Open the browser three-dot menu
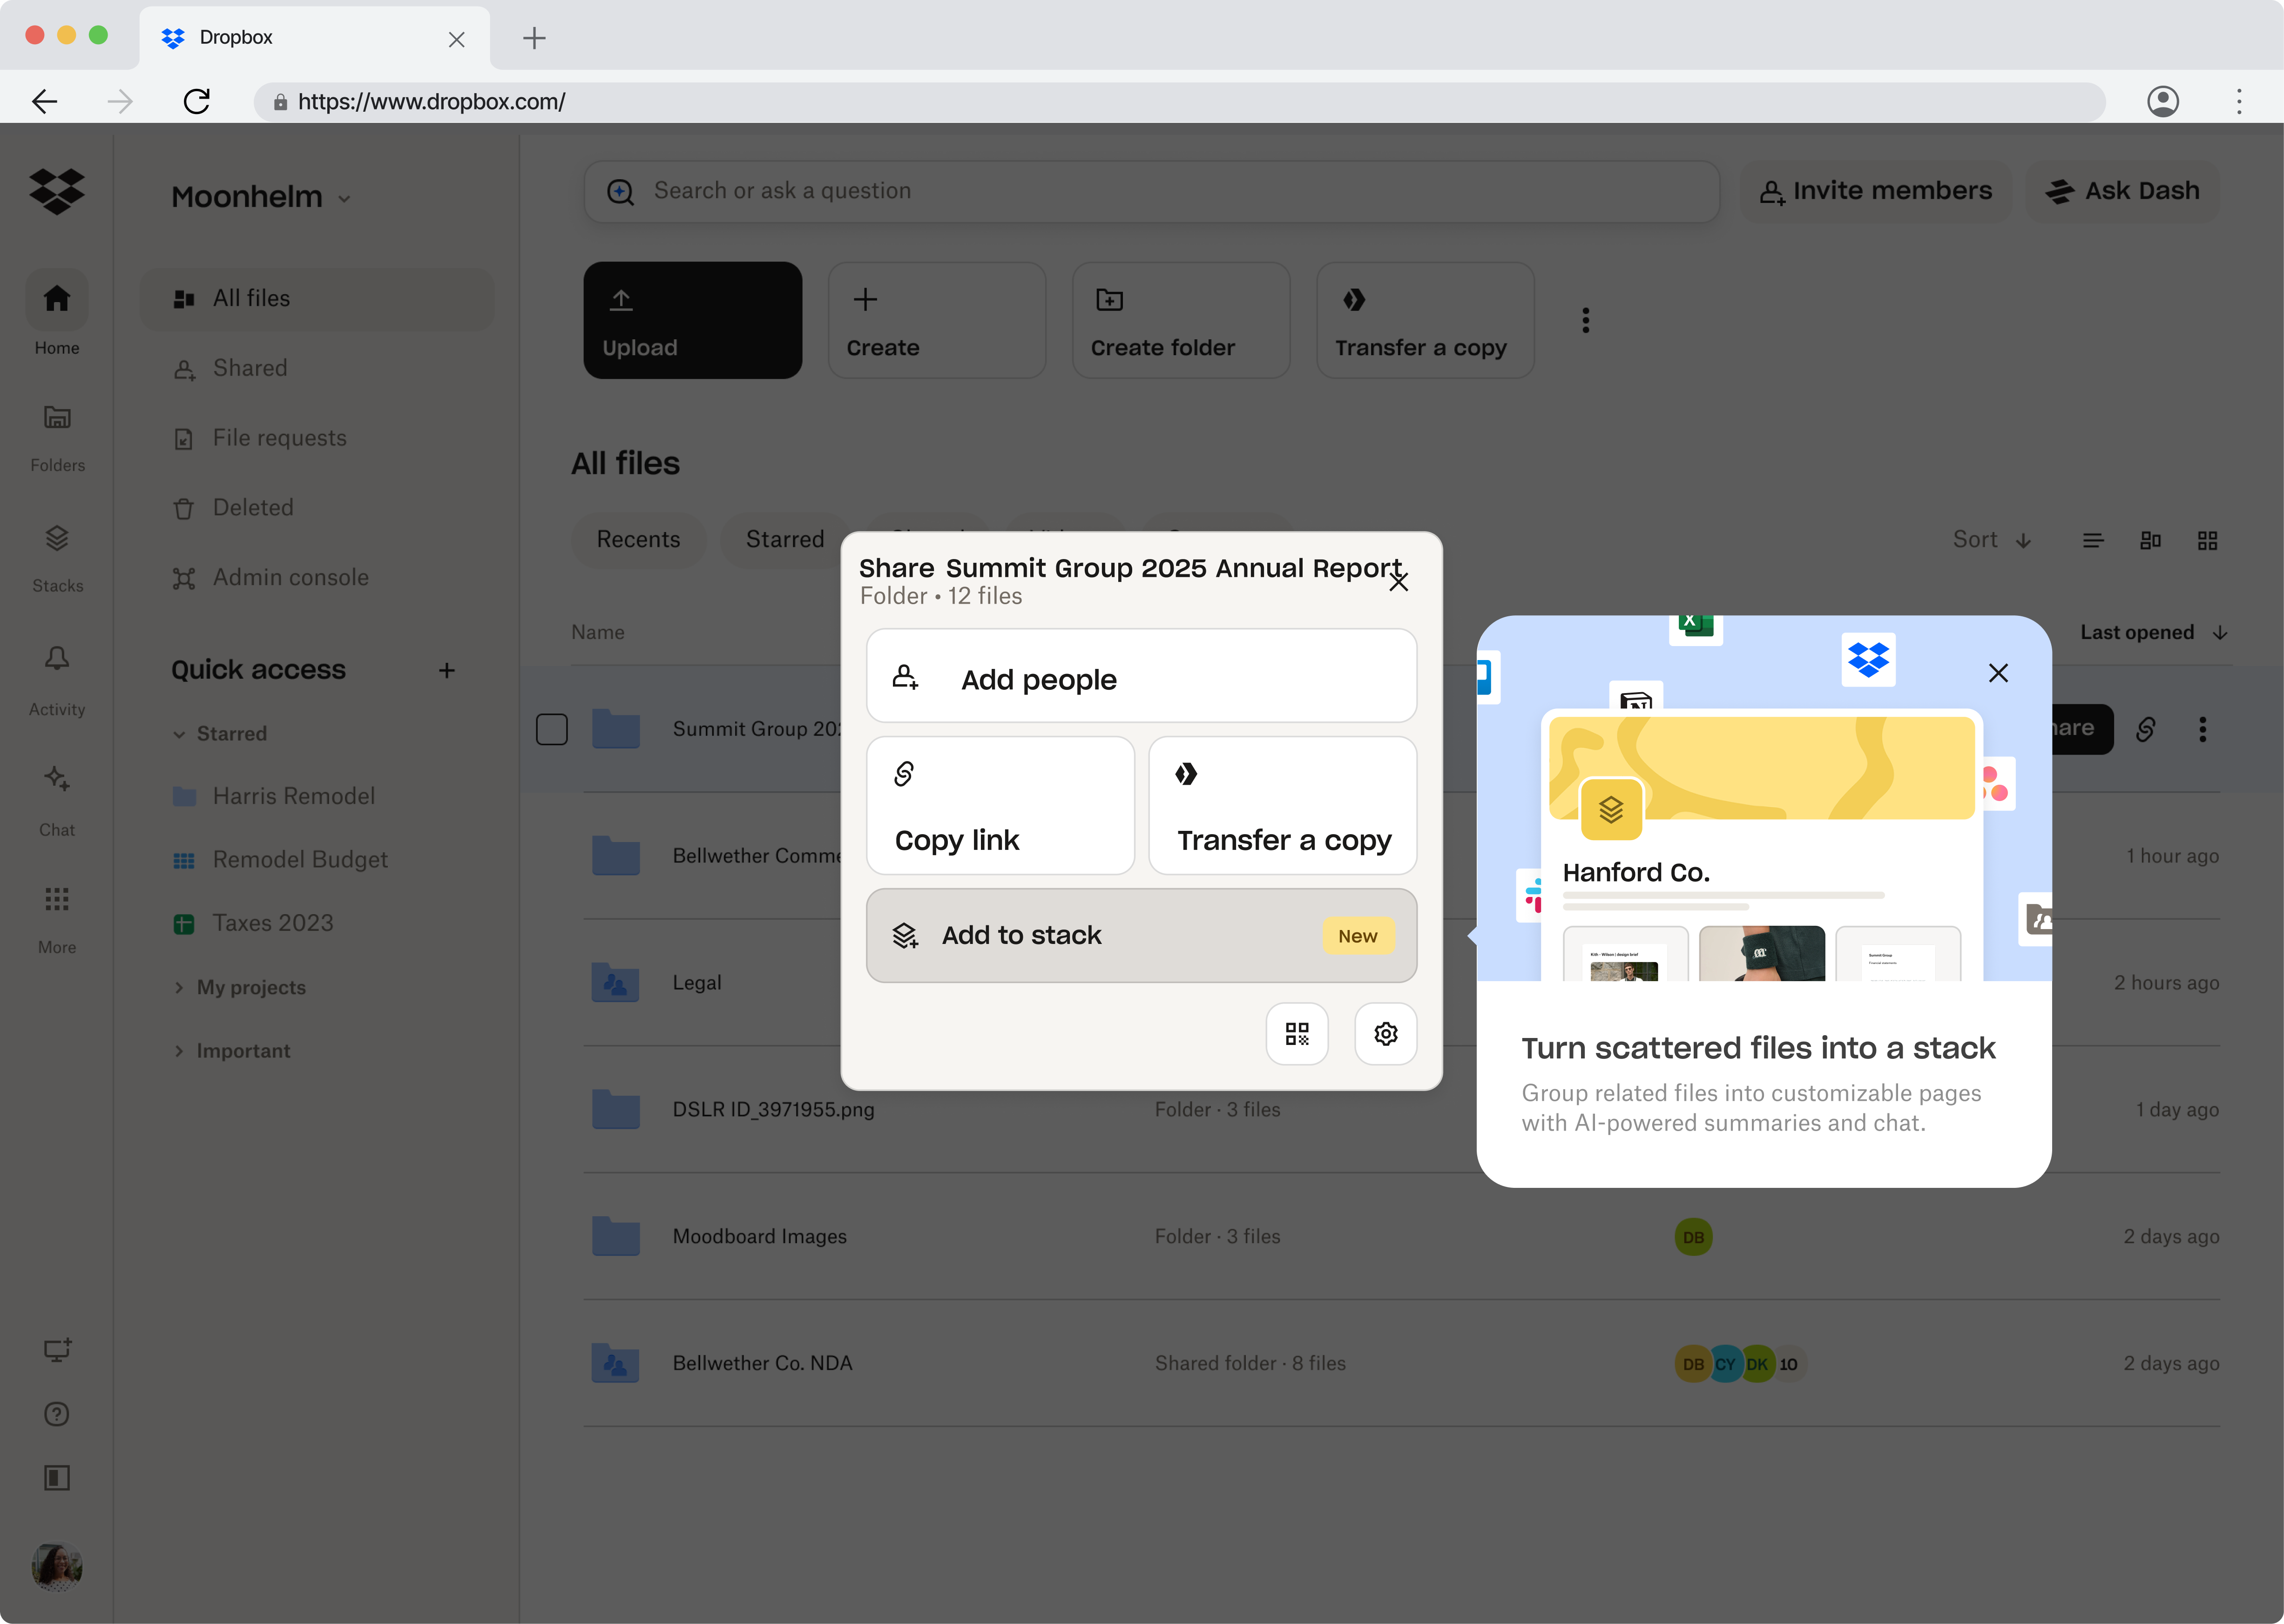Screen dimensions: 2284x1624 point(2240,101)
